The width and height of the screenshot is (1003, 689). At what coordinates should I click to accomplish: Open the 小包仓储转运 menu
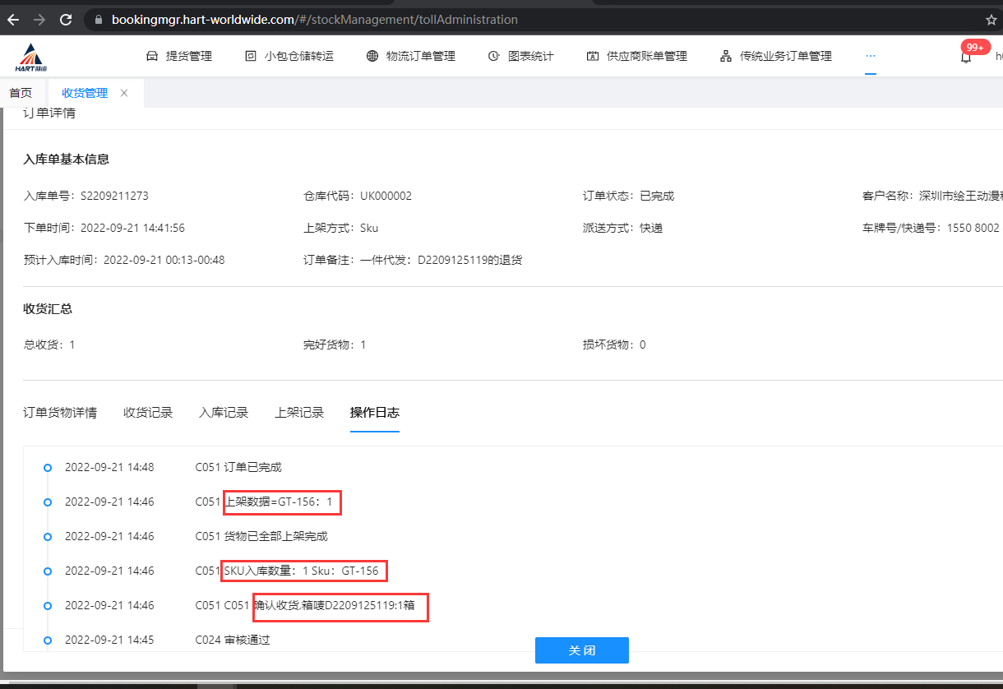click(x=289, y=56)
